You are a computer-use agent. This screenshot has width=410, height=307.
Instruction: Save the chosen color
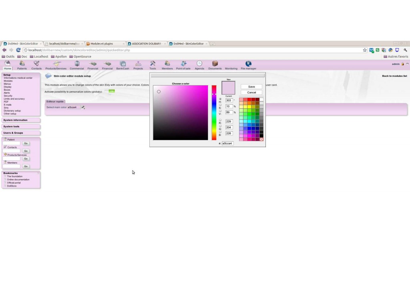251,87
